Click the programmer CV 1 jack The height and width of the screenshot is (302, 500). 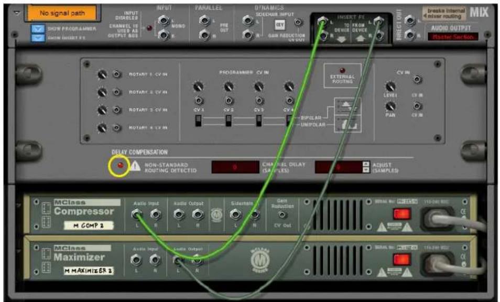[198, 101]
